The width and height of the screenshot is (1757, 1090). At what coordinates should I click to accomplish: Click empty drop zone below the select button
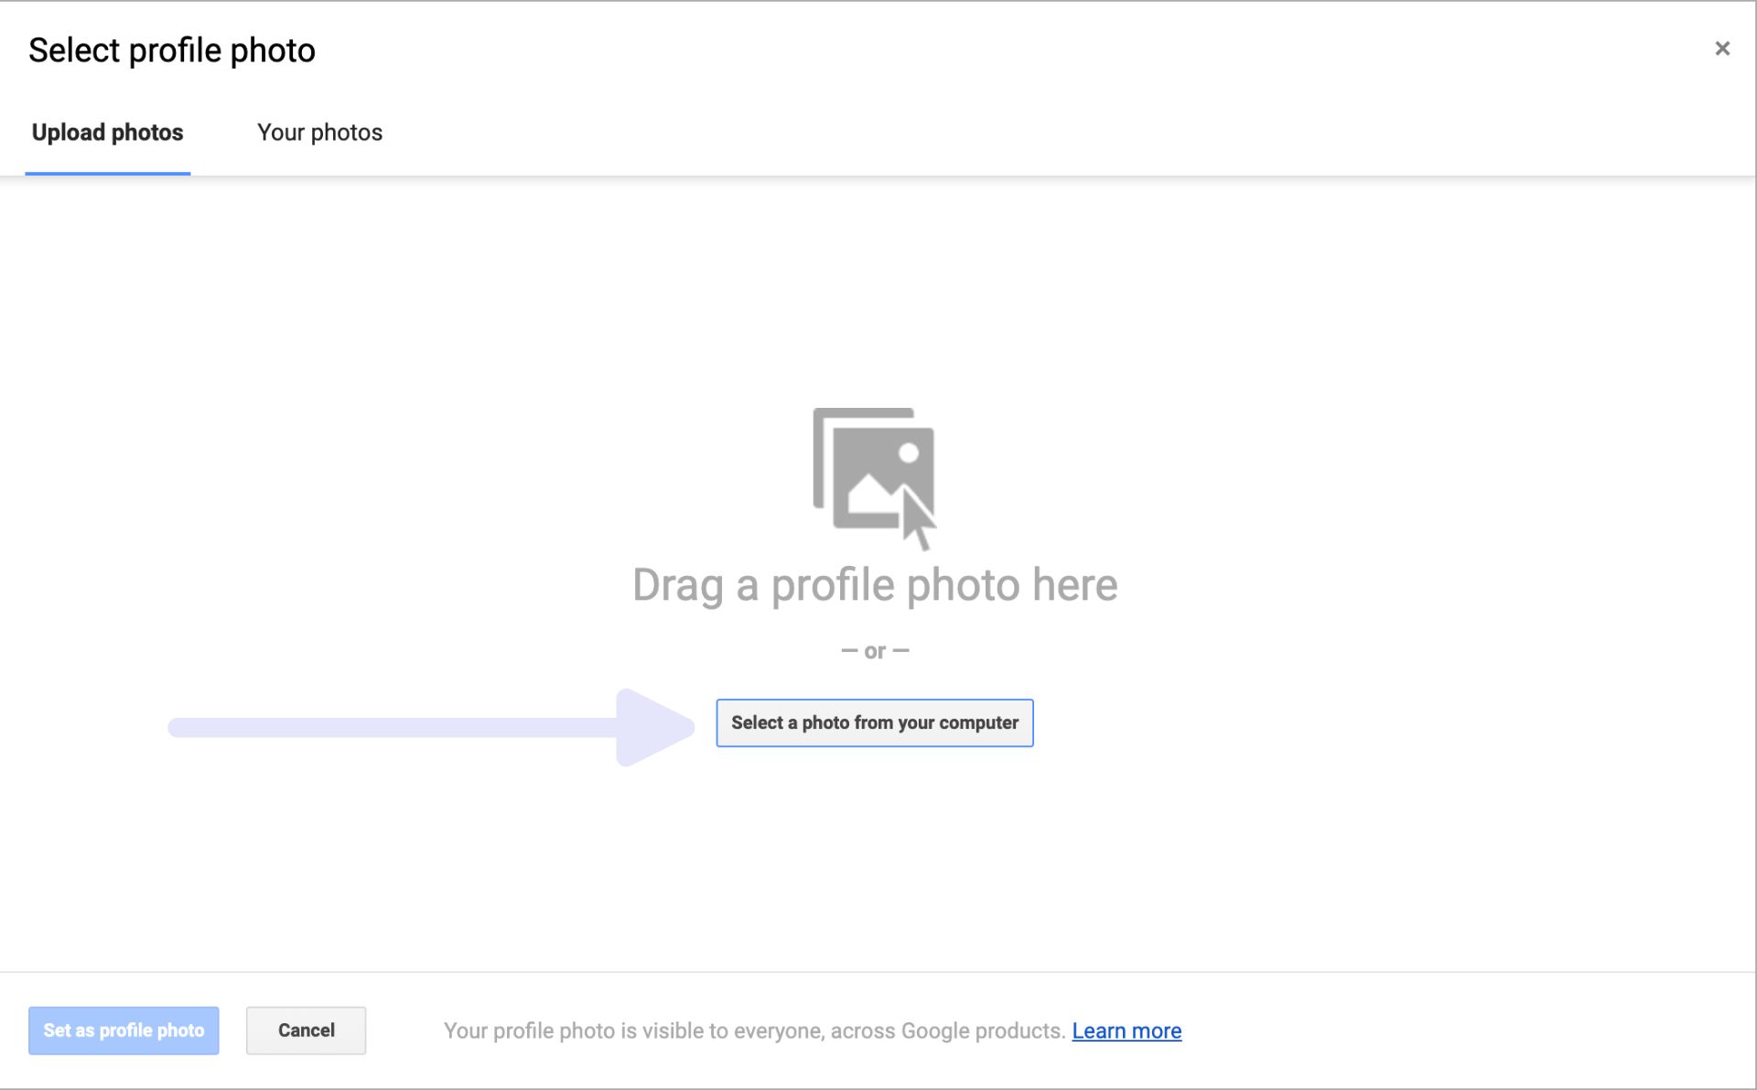click(x=874, y=860)
